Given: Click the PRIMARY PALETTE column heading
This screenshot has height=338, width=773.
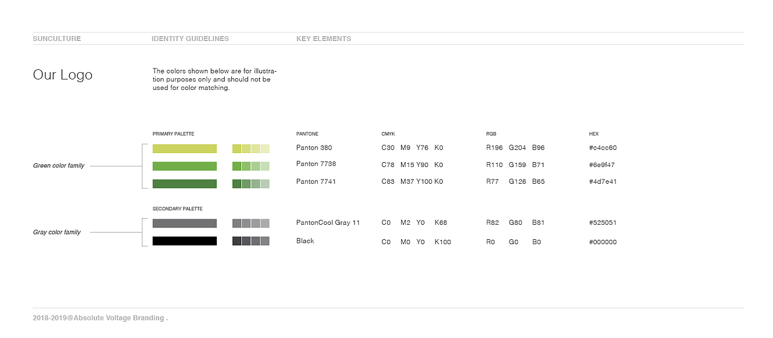Looking at the screenshot, I should point(173,134).
